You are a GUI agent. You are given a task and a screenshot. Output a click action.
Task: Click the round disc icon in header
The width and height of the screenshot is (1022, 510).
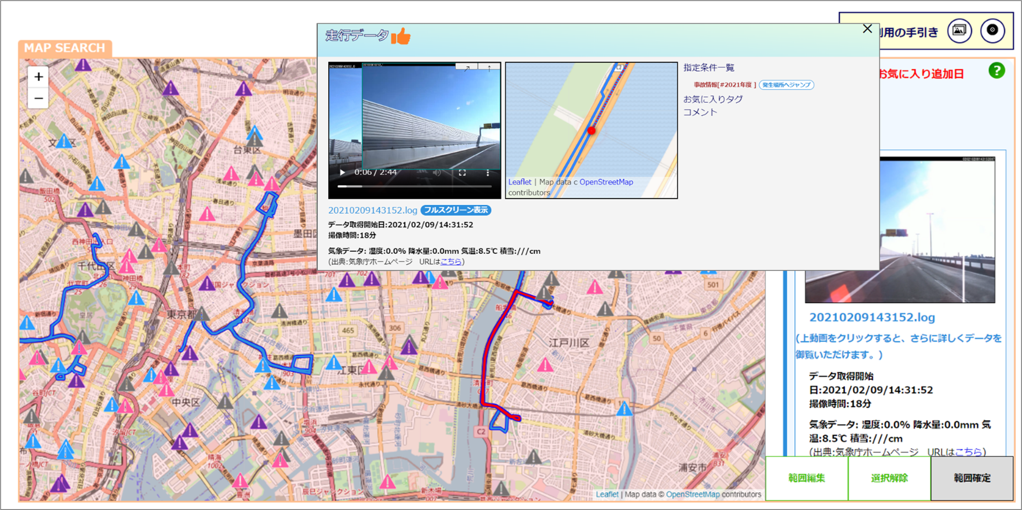992,31
